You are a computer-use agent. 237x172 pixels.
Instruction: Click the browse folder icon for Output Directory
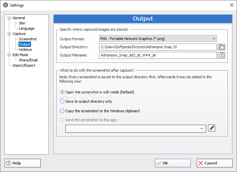tap(222, 47)
